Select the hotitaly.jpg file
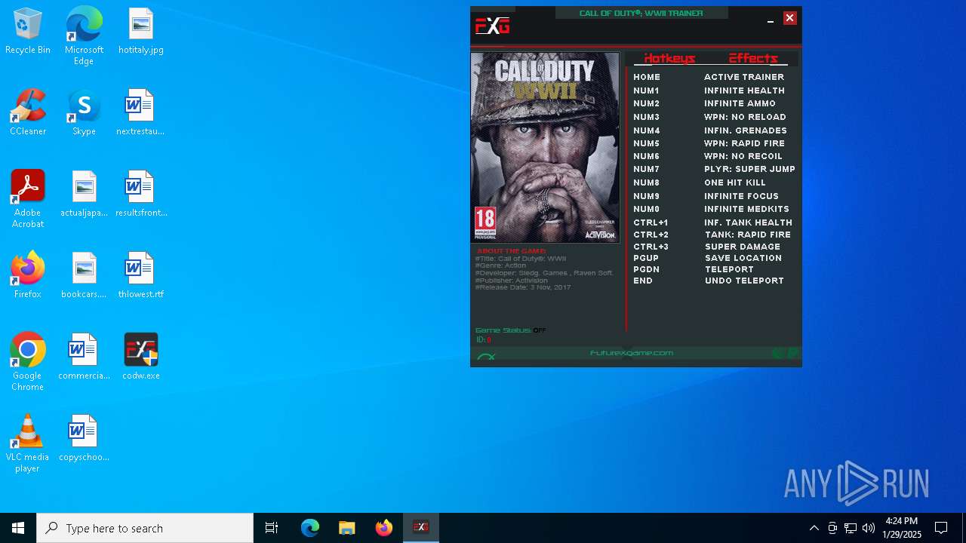Image resolution: width=966 pixels, height=543 pixels. [141, 32]
